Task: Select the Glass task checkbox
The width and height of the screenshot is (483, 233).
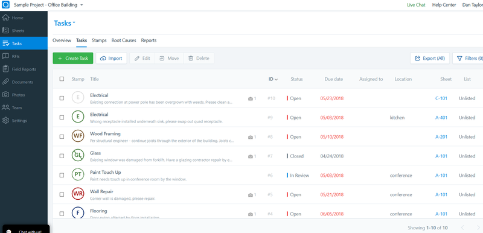Action: 62,156
